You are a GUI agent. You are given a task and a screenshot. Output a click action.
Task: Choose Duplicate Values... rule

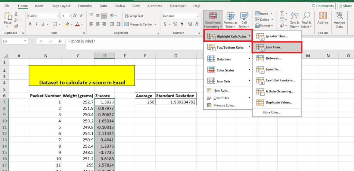277,102
